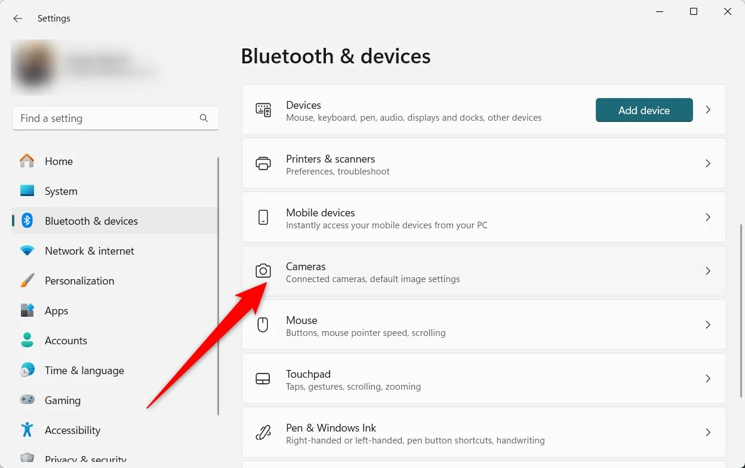Click the Gaming controller icon

27,400
